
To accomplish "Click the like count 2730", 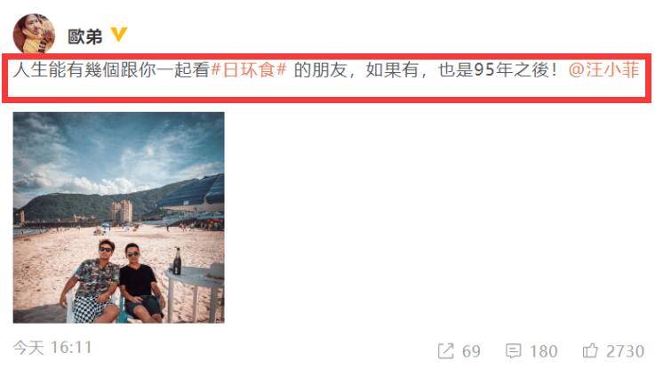I will (x=625, y=351).
